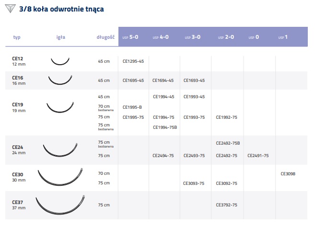Image resolution: width=315 pixels, height=227 pixels.
Task: Click product code CE3098
Action: tap(288, 174)
